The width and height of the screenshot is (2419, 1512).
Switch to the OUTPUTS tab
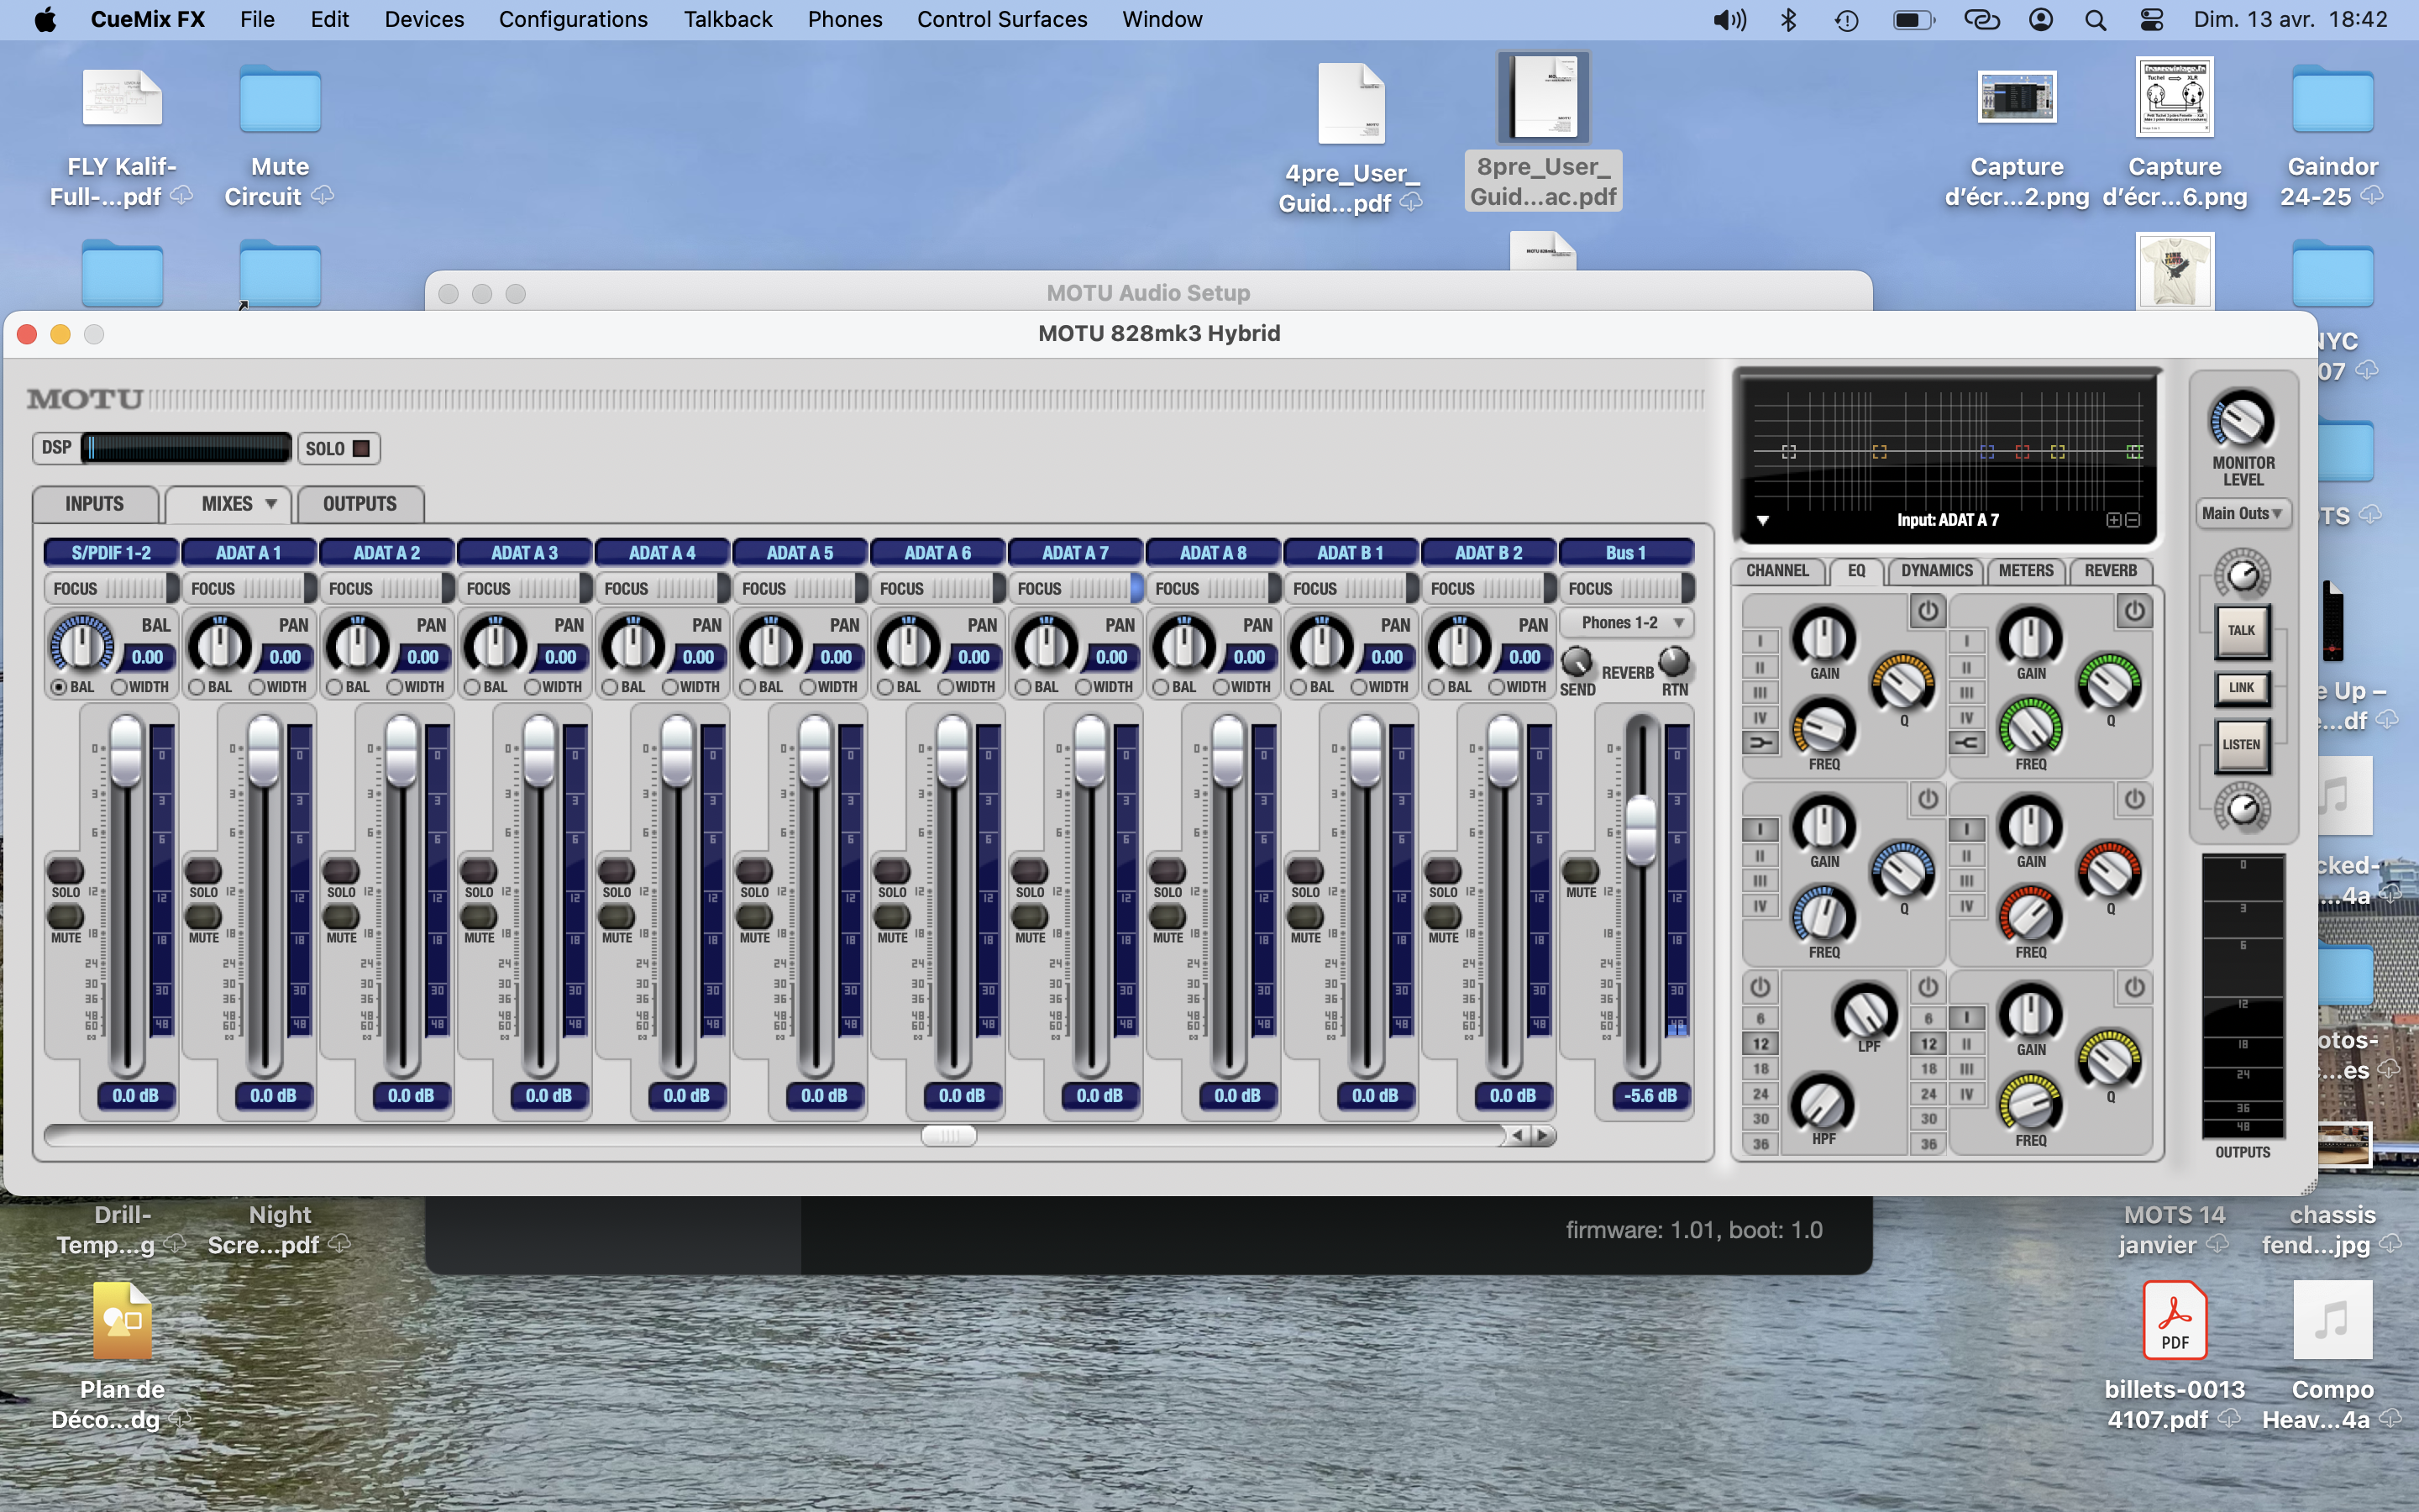(359, 504)
